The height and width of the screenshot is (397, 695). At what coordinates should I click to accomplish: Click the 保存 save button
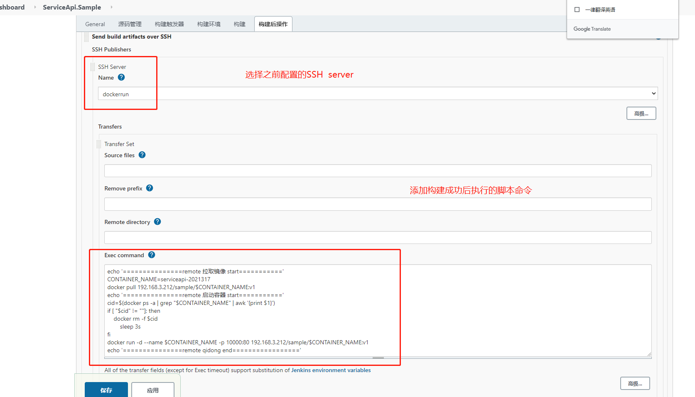[x=106, y=390]
